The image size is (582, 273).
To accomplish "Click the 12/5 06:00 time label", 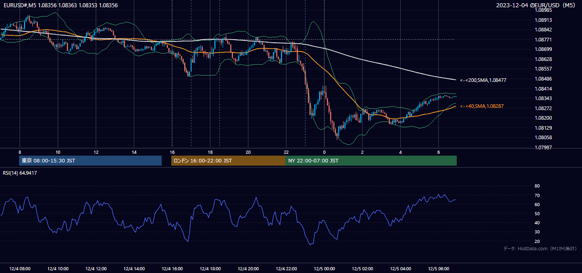I will 438,269.
